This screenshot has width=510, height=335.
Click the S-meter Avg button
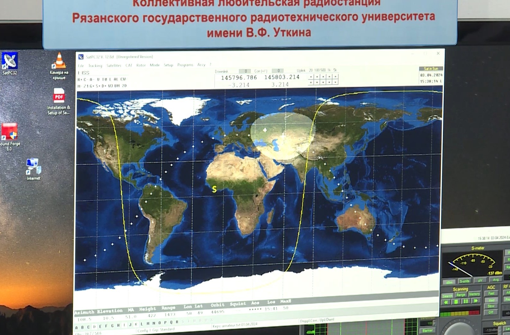[496, 280]
